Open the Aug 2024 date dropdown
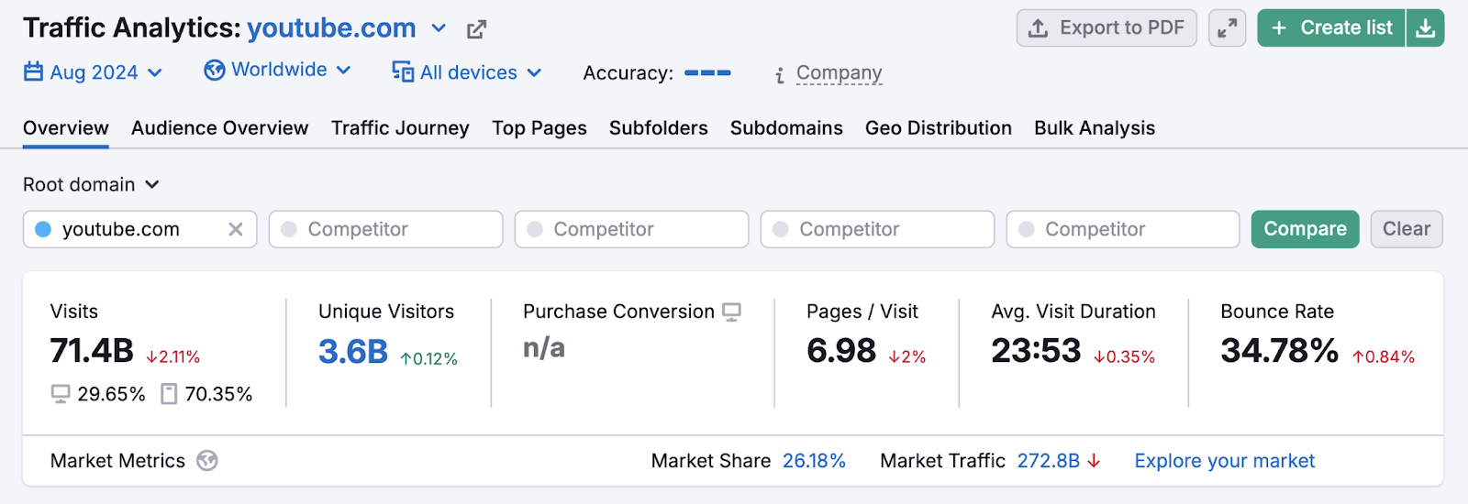The image size is (1468, 504). (x=94, y=72)
